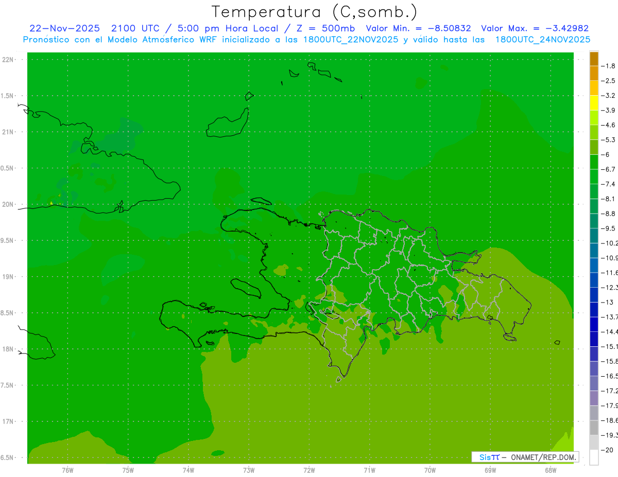
Task: Click the "19N" latitude label
Action: click(x=8, y=277)
